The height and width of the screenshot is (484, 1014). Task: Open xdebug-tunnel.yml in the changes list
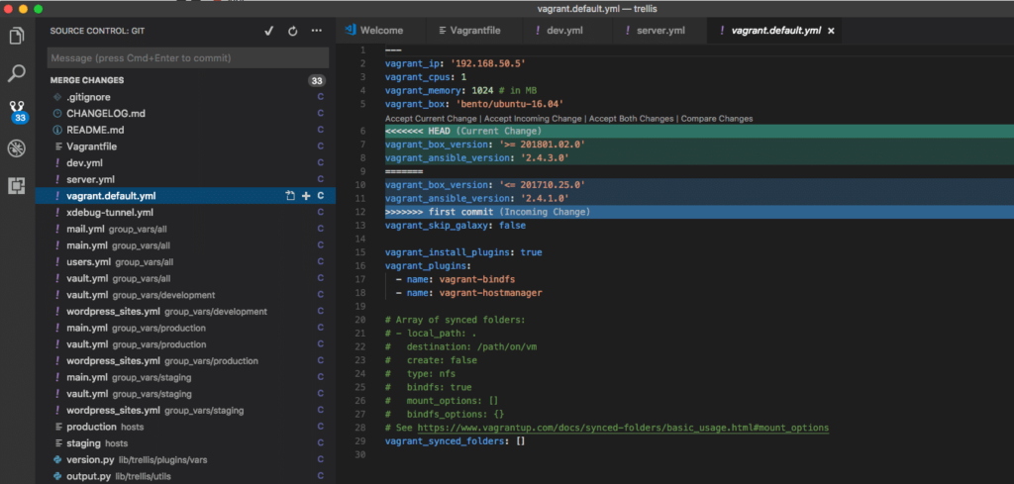(185, 212)
